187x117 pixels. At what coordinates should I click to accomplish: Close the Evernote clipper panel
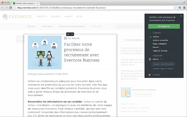pyautogui.click(x=181, y=16)
